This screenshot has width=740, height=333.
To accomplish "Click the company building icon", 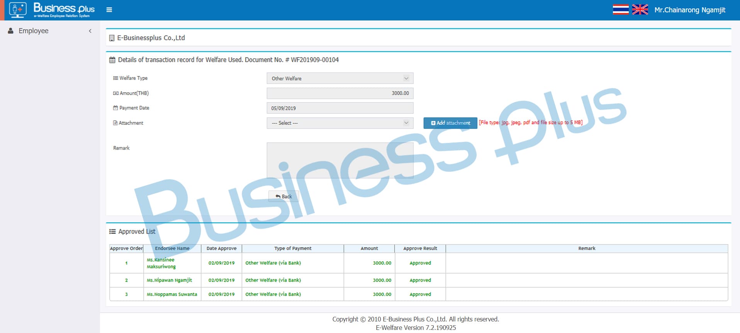I will pyautogui.click(x=112, y=38).
